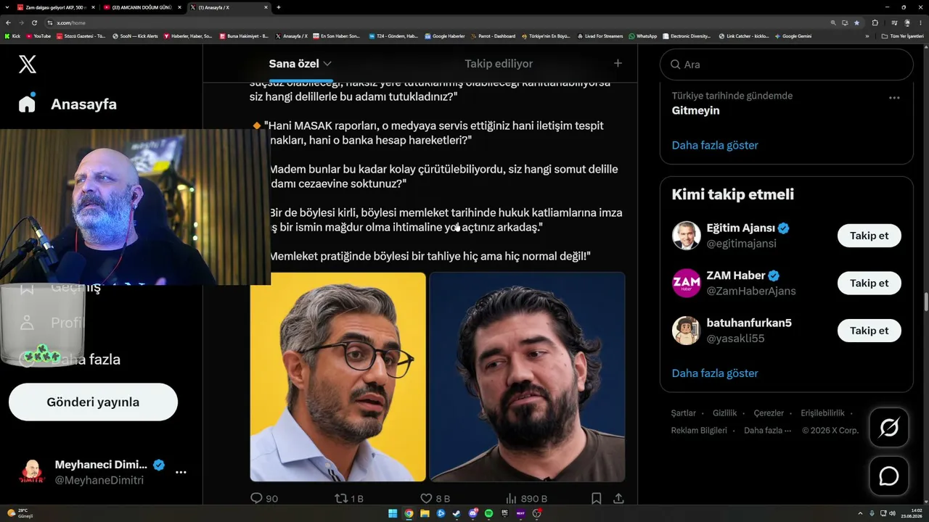The image size is (929, 522).
Task: Open Epic Games launcher from the taskbar
Action: 504,513
